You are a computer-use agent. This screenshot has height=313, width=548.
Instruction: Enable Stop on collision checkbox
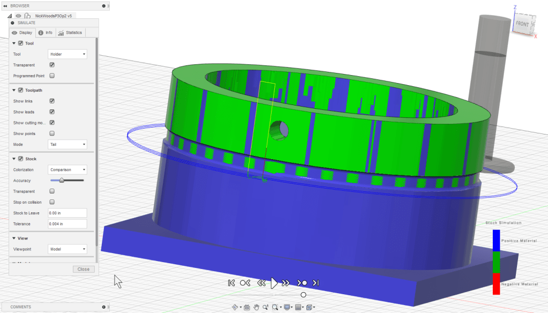point(52,202)
